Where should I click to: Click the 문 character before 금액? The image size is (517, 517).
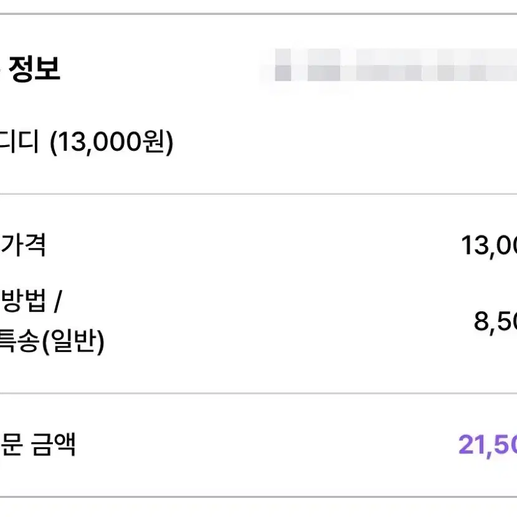12,445
